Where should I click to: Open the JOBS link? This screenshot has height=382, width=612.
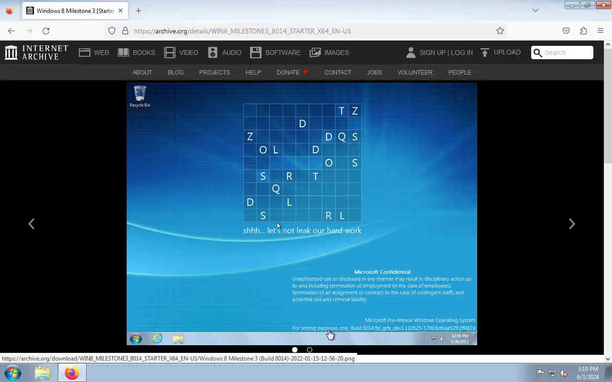374,72
